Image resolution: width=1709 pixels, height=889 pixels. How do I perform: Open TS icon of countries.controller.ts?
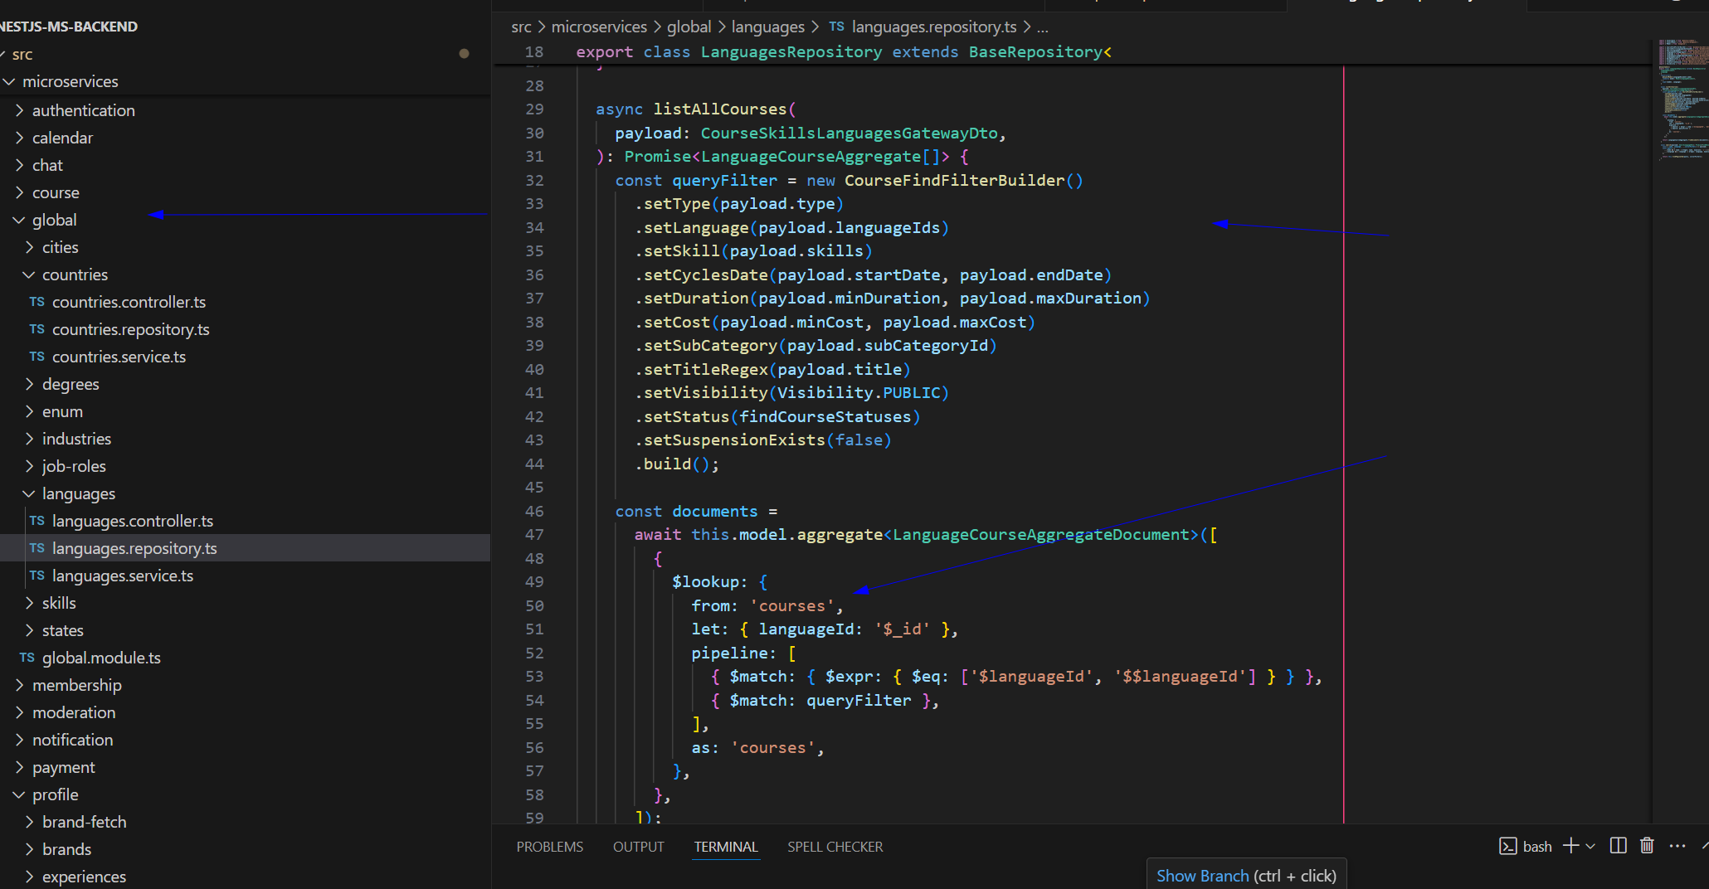click(37, 302)
